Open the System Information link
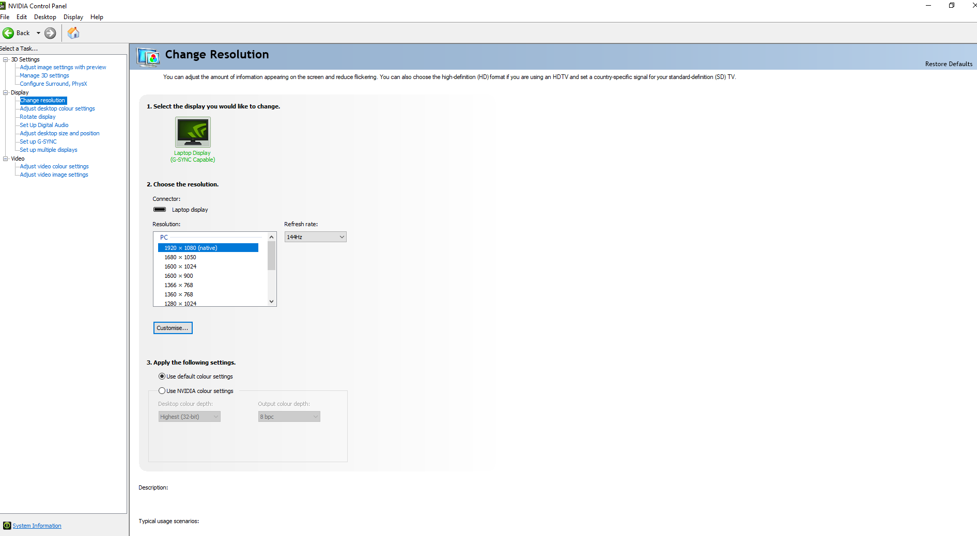The width and height of the screenshot is (977, 536). (x=37, y=526)
